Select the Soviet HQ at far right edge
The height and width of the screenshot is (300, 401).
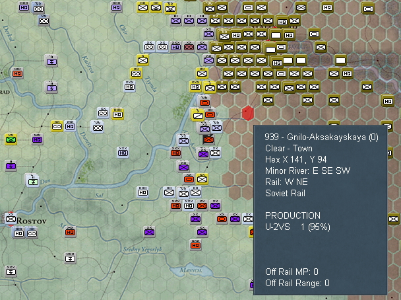pos(388,101)
